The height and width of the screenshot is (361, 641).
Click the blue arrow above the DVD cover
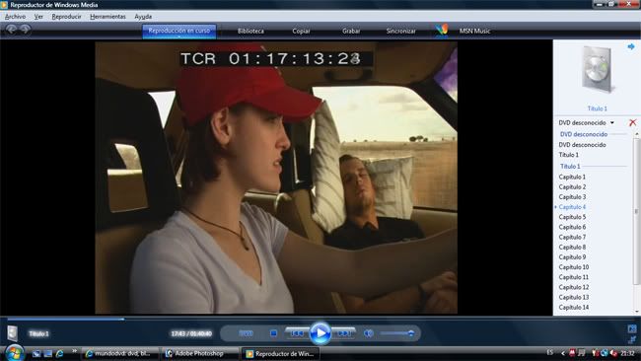click(631, 46)
